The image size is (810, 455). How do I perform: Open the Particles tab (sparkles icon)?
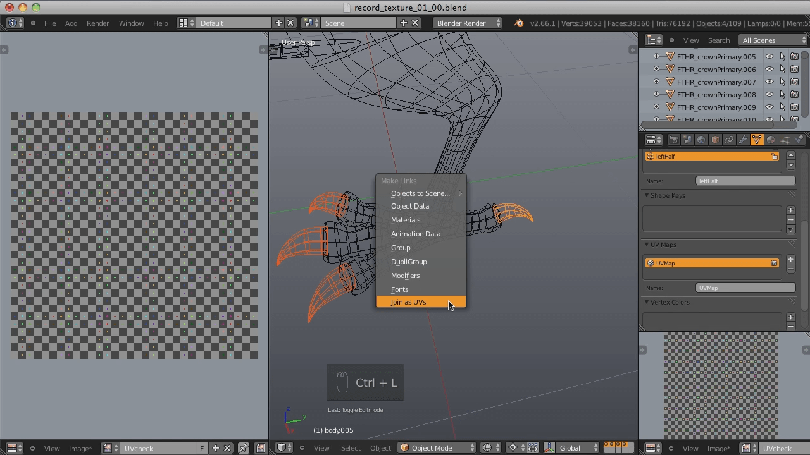785,140
